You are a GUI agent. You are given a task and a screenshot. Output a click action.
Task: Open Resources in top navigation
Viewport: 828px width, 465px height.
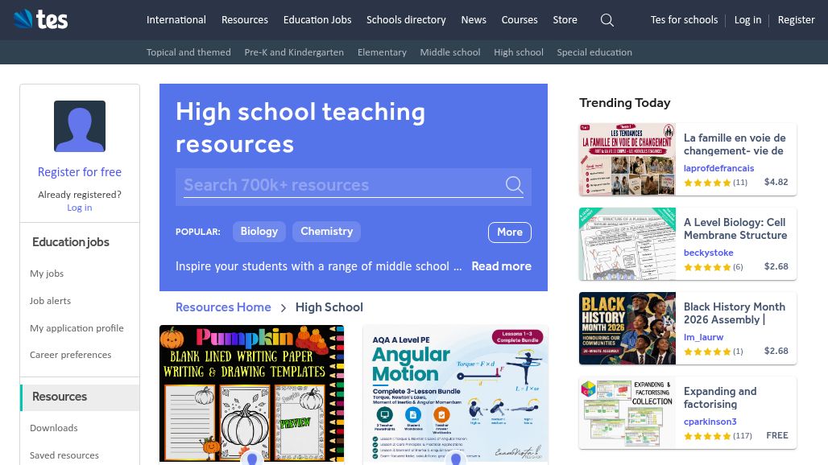click(x=245, y=19)
